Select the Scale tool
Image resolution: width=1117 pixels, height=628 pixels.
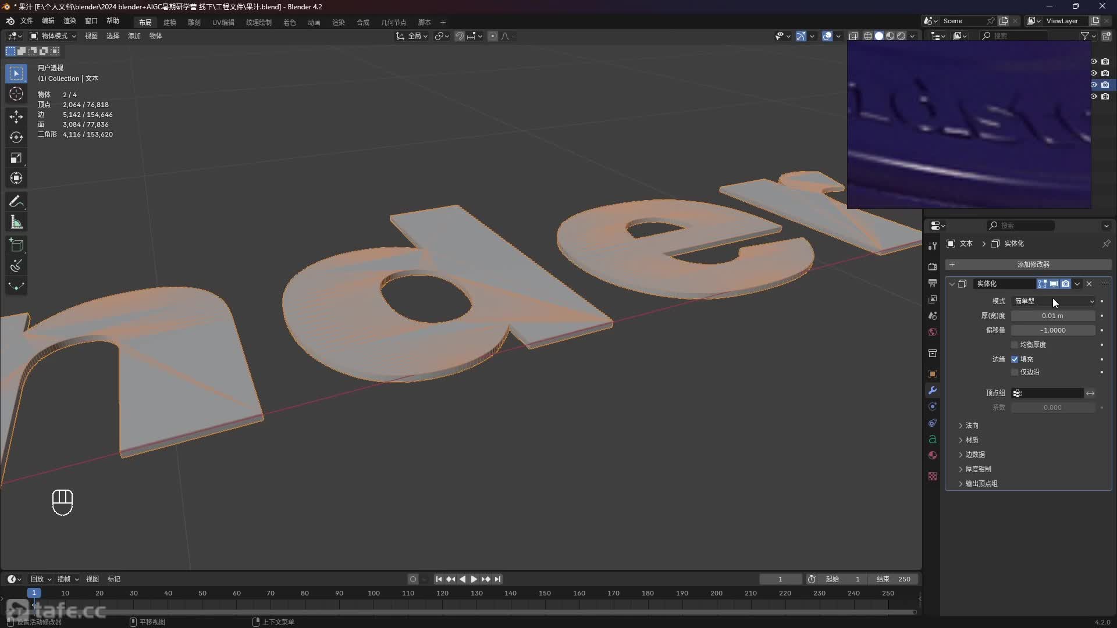coord(16,158)
